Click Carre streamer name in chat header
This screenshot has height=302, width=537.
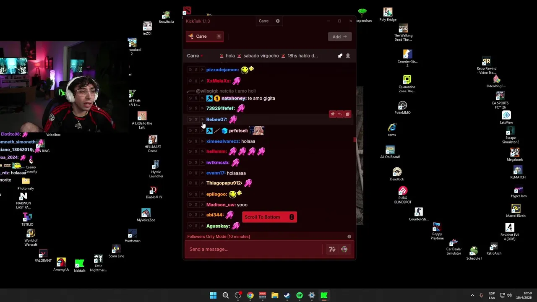193,56
